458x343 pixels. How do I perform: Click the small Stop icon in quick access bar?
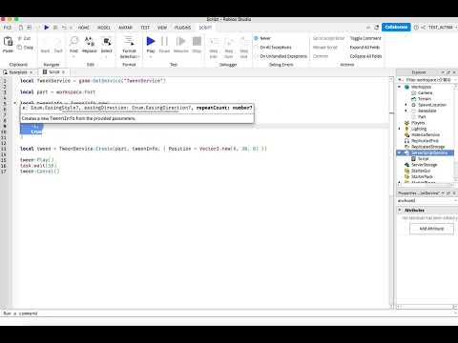[x=55, y=28]
